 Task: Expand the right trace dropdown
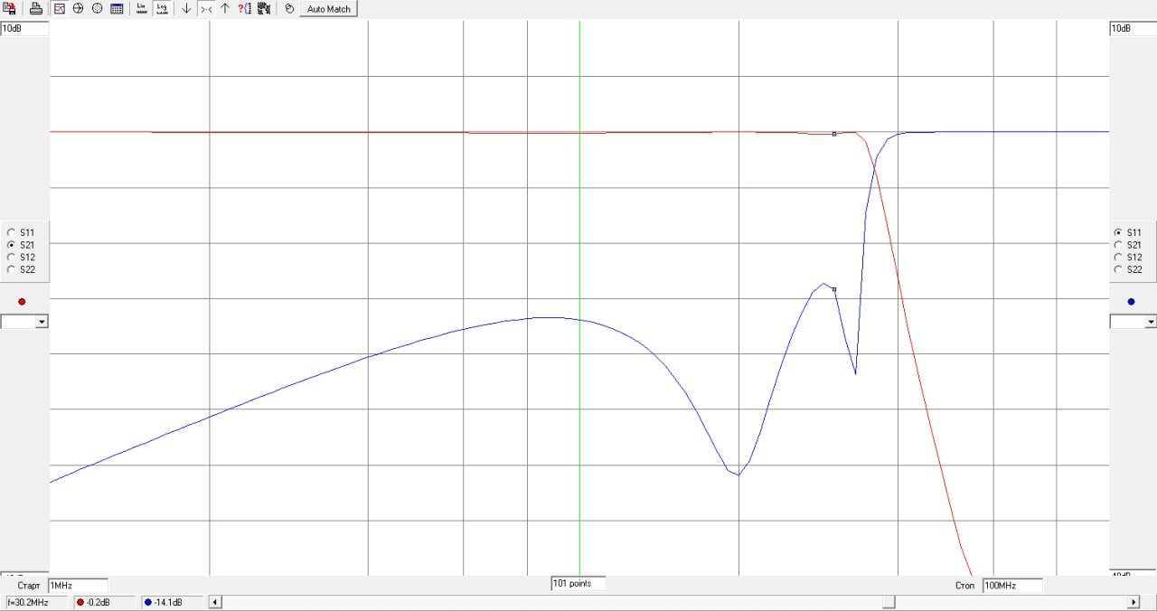(x=1150, y=322)
